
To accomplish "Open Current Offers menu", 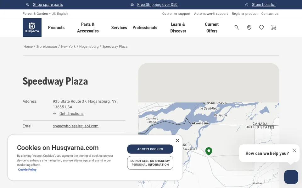I will click(x=212, y=28).
